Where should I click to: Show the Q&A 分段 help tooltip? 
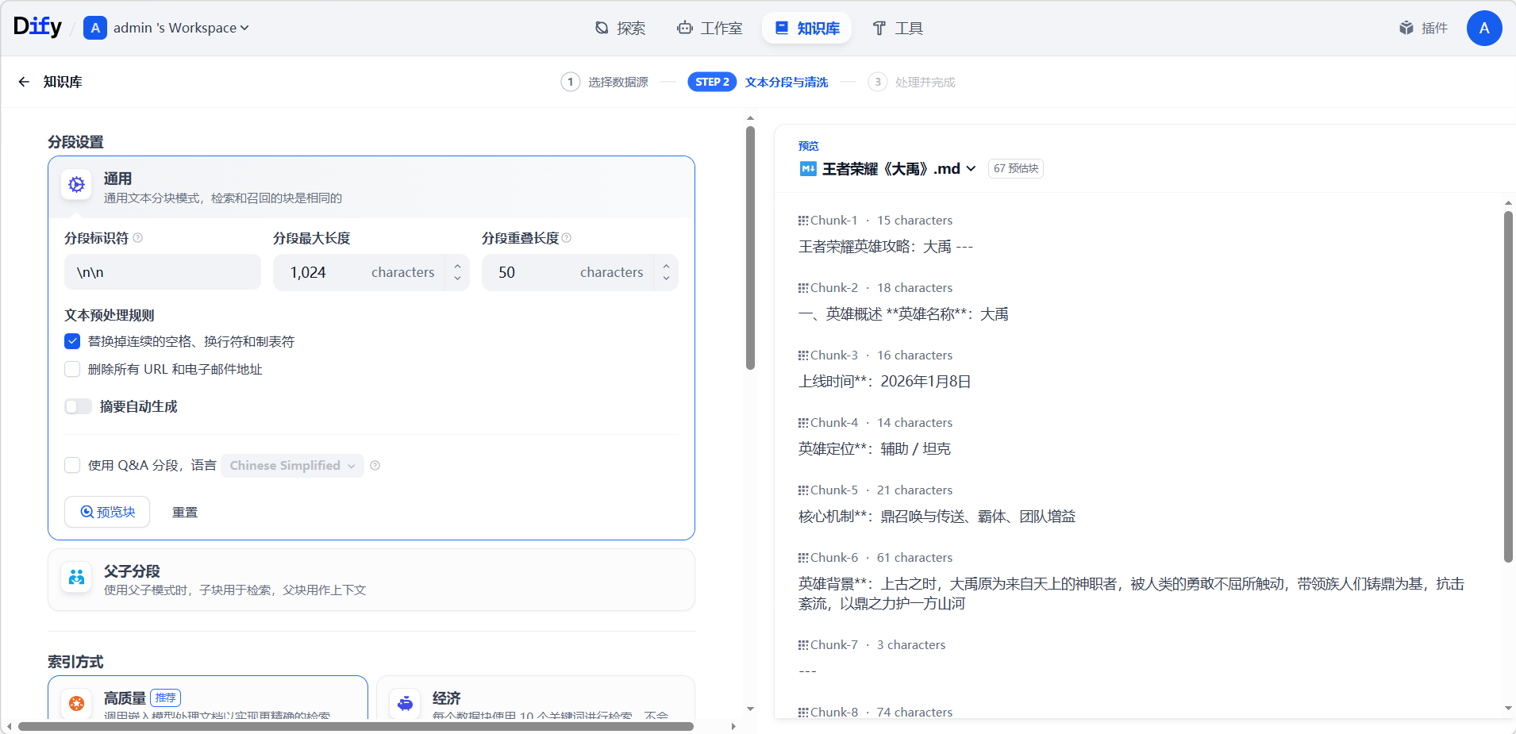coord(375,466)
